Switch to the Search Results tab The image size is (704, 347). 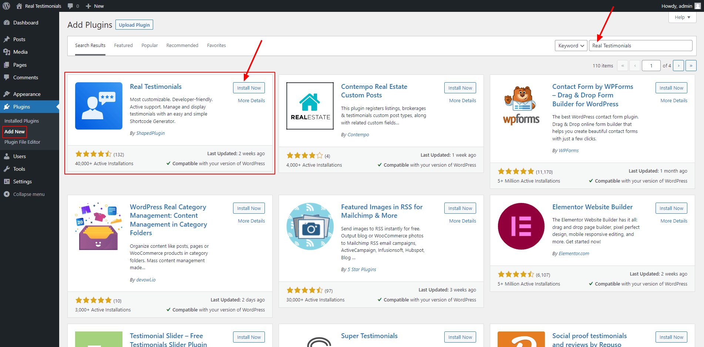(90, 46)
